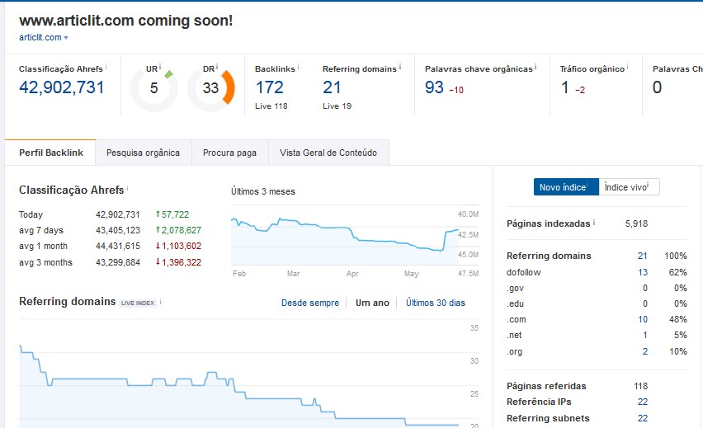Click the info icon next to DR
This screenshot has height=428, width=703.
[x=216, y=66]
